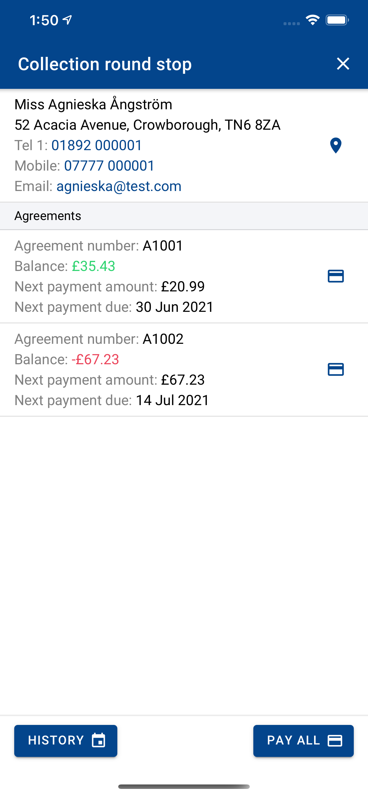Screen dimensions: 368x796
Task: Tap the red balance -£67.23
Action: [x=95, y=360]
